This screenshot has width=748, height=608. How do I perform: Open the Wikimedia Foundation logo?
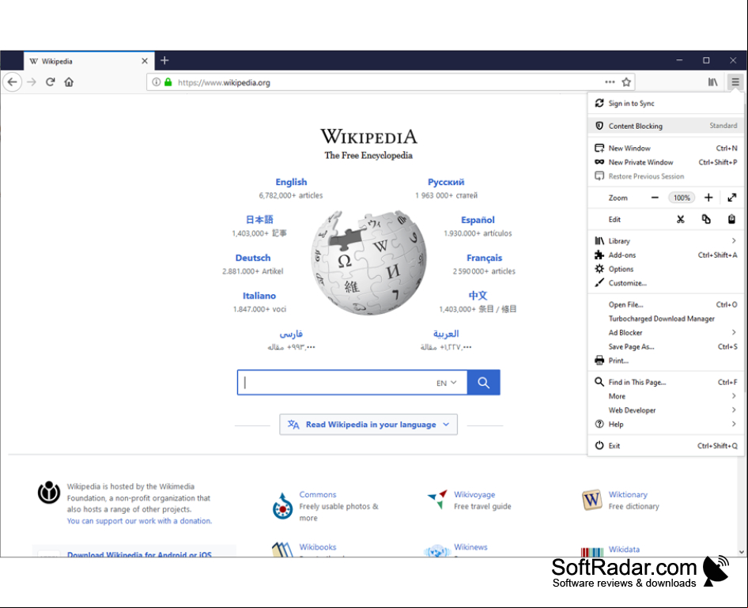[49, 492]
